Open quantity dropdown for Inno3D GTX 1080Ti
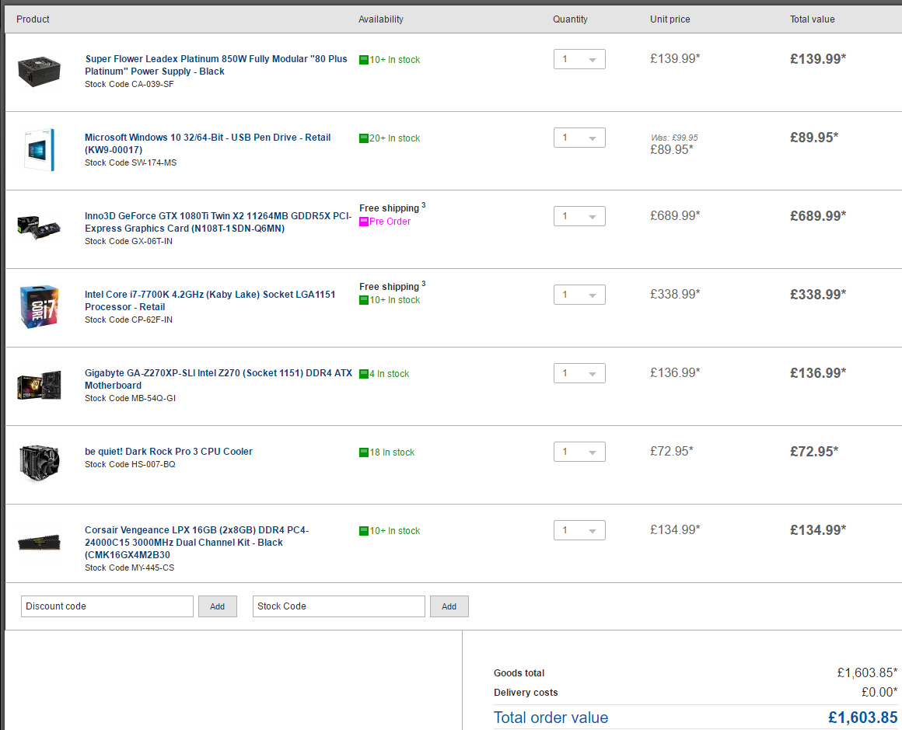Image resolution: width=902 pixels, height=730 pixels. click(579, 216)
